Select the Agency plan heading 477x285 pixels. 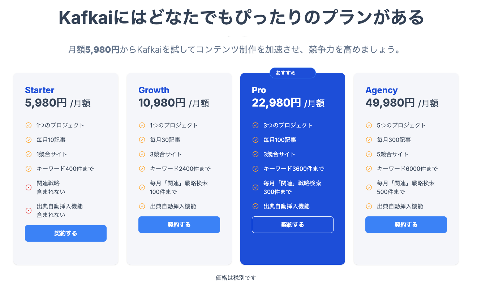[x=381, y=90]
